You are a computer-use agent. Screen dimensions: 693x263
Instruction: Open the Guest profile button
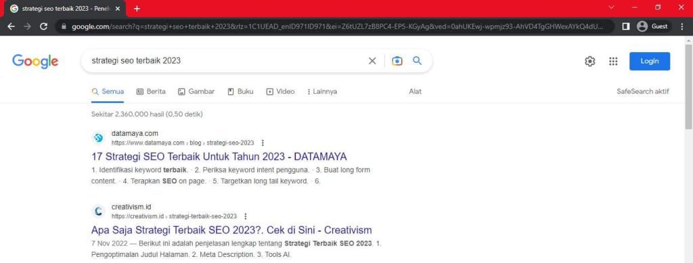tap(653, 26)
